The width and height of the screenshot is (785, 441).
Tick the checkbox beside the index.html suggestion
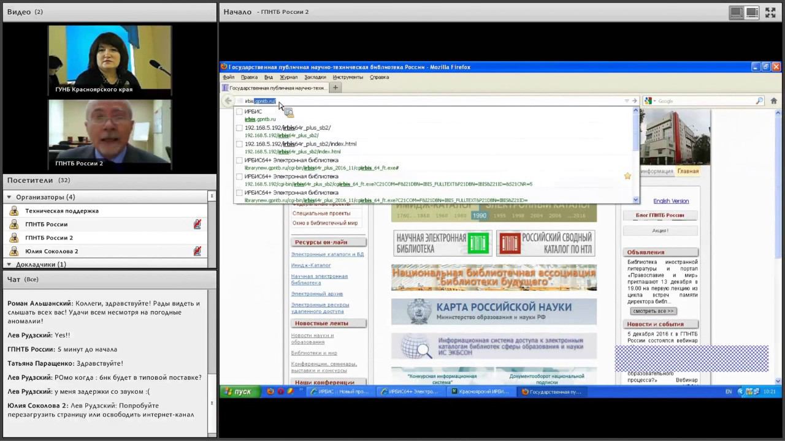tap(239, 144)
